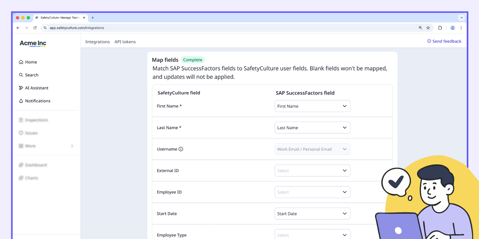The height and width of the screenshot is (239, 479).
Task: Expand the Employee ID Select dropdown
Action: [x=312, y=192]
